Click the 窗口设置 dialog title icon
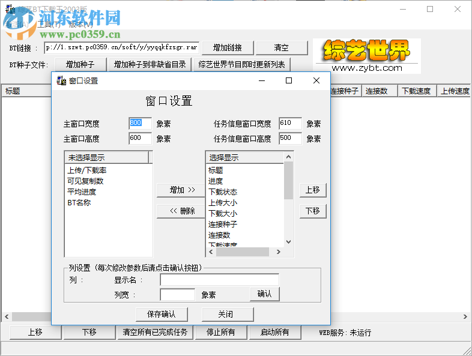Screen dimensions: 472x356 pos(61,80)
